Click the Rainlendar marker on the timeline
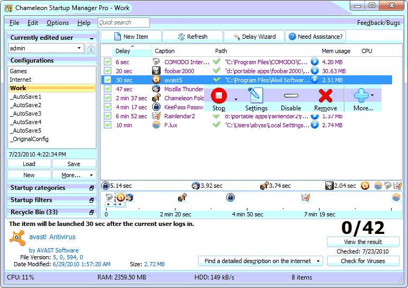408x288 pixels. tap(306, 197)
